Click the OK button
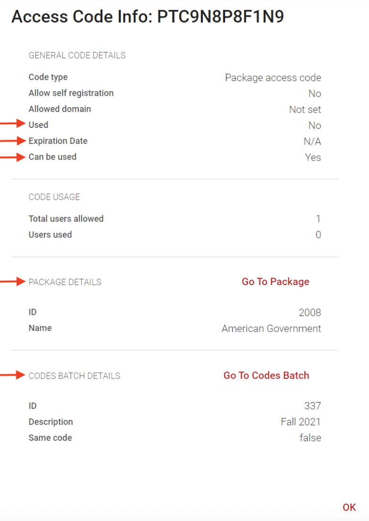Viewport: 369px width, 521px height. (x=349, y=507)
